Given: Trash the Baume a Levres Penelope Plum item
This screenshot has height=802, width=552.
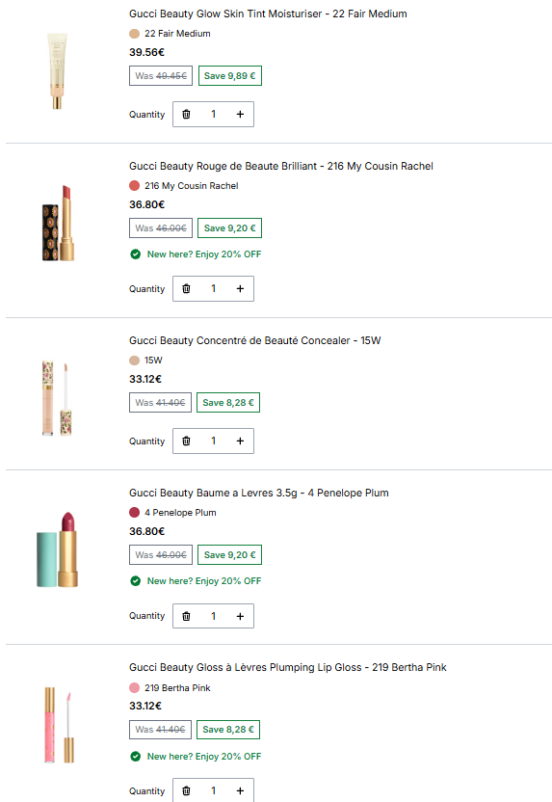Looking at the screenshot, I should (187, 616).
